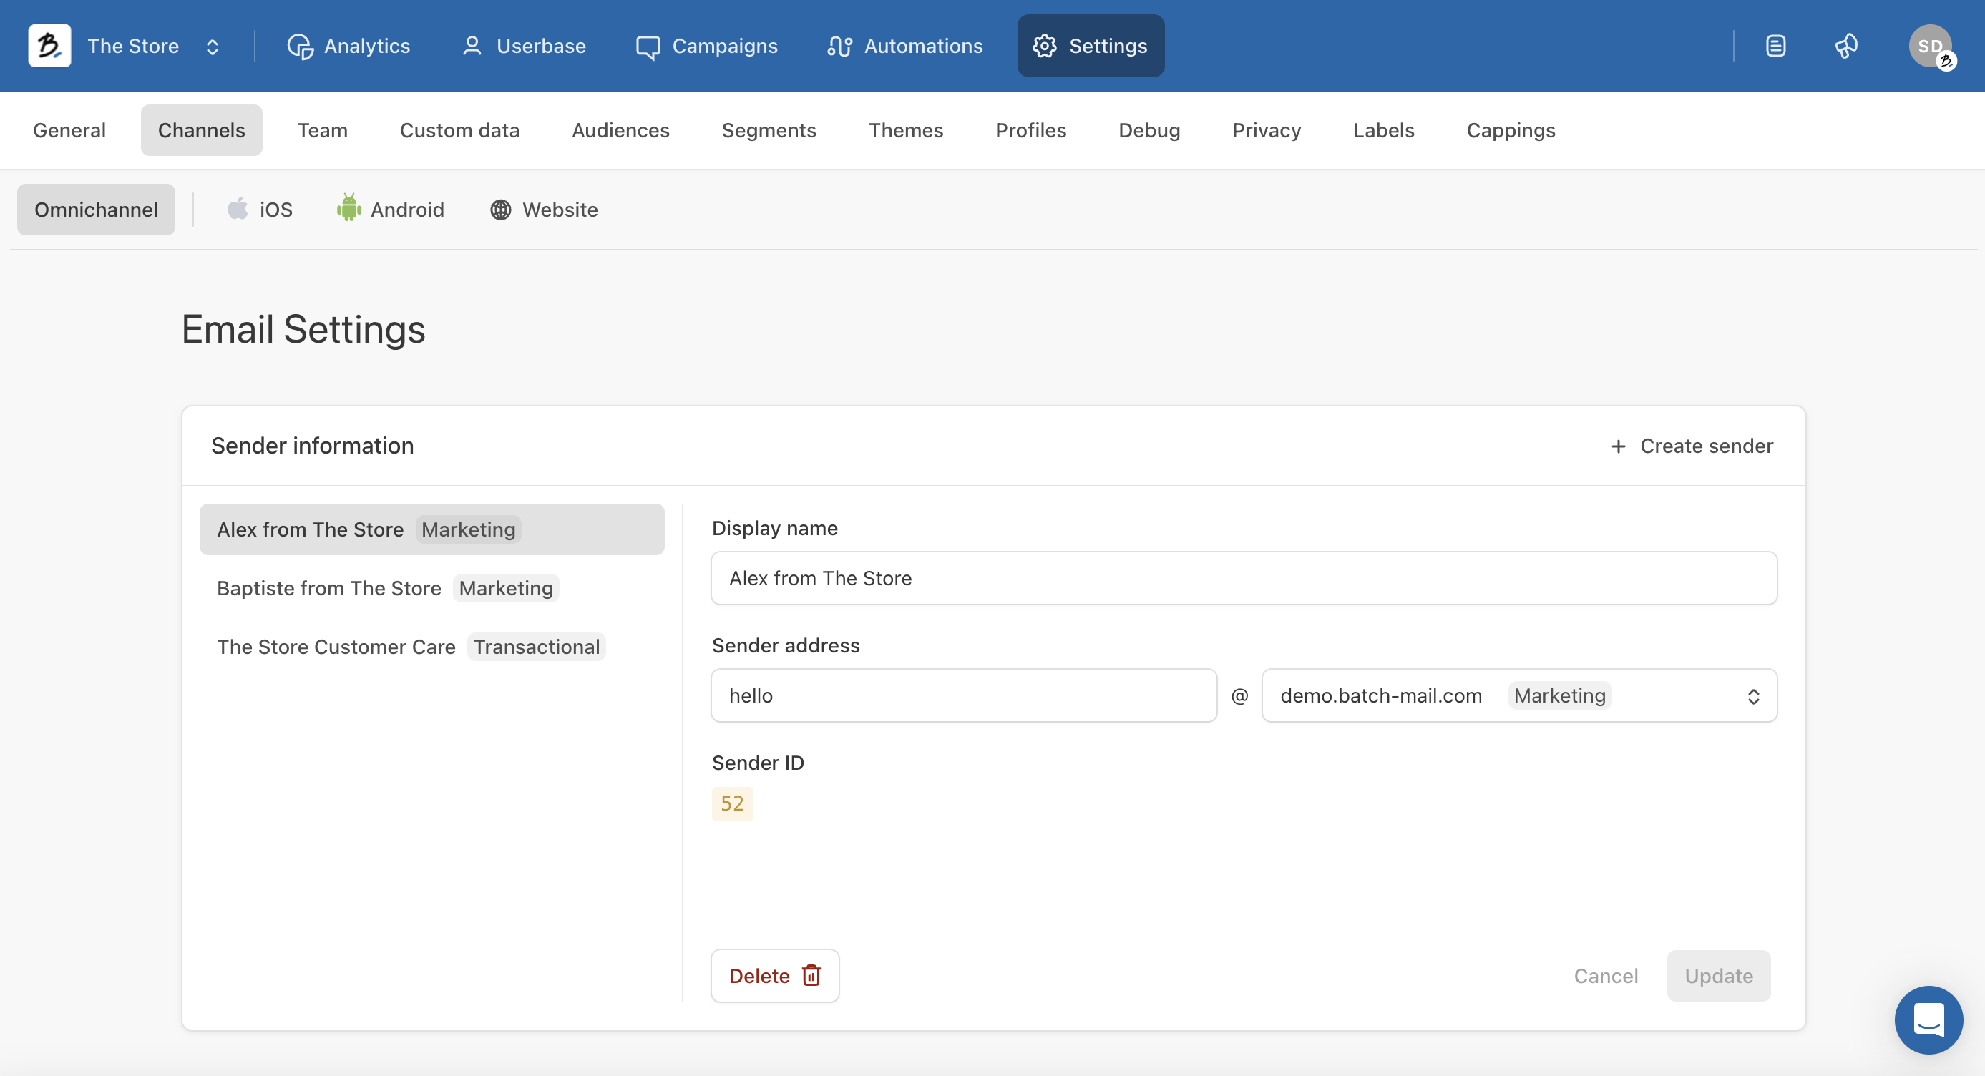
Task: Switch to the Labels tab
Action: point(1383,130)
